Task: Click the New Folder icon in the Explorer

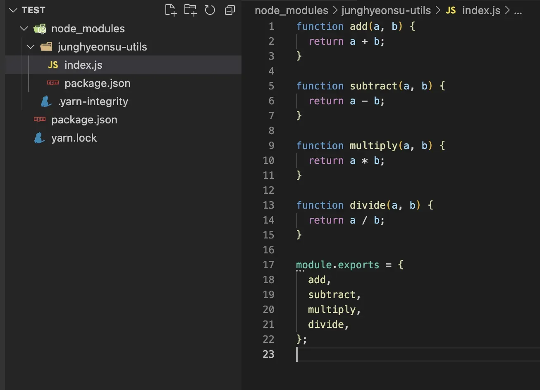Action: (190, 10)
